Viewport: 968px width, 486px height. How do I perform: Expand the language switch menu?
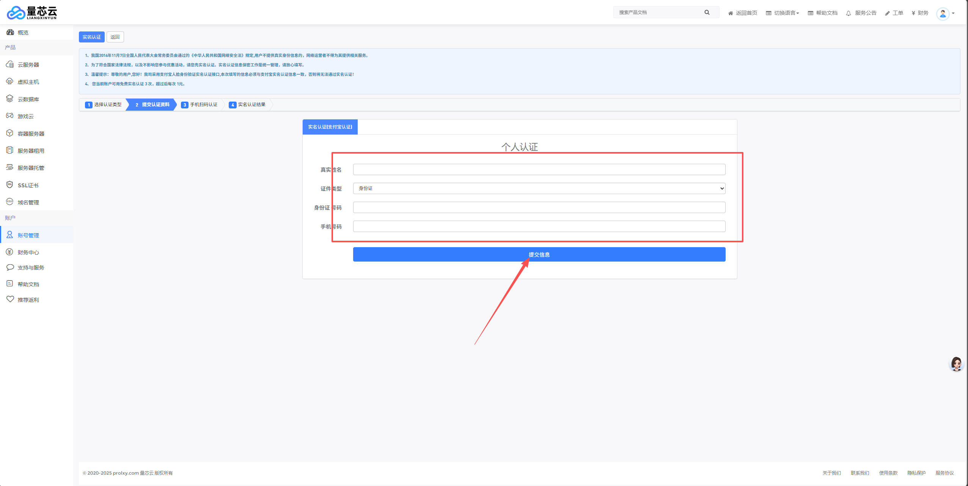point(783,13)
